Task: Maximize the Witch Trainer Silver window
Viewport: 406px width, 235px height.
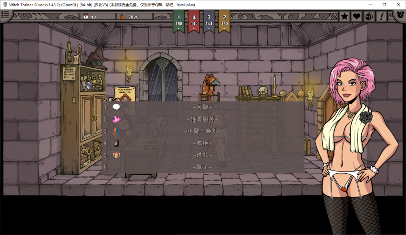Action: (384, 5)
